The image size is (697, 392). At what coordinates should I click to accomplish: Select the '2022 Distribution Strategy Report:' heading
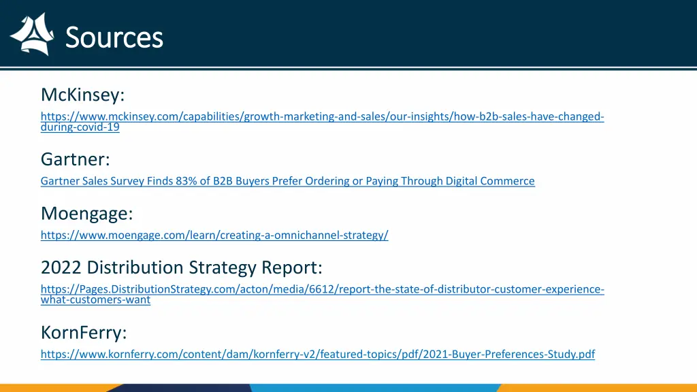click(x=181, y=267)
